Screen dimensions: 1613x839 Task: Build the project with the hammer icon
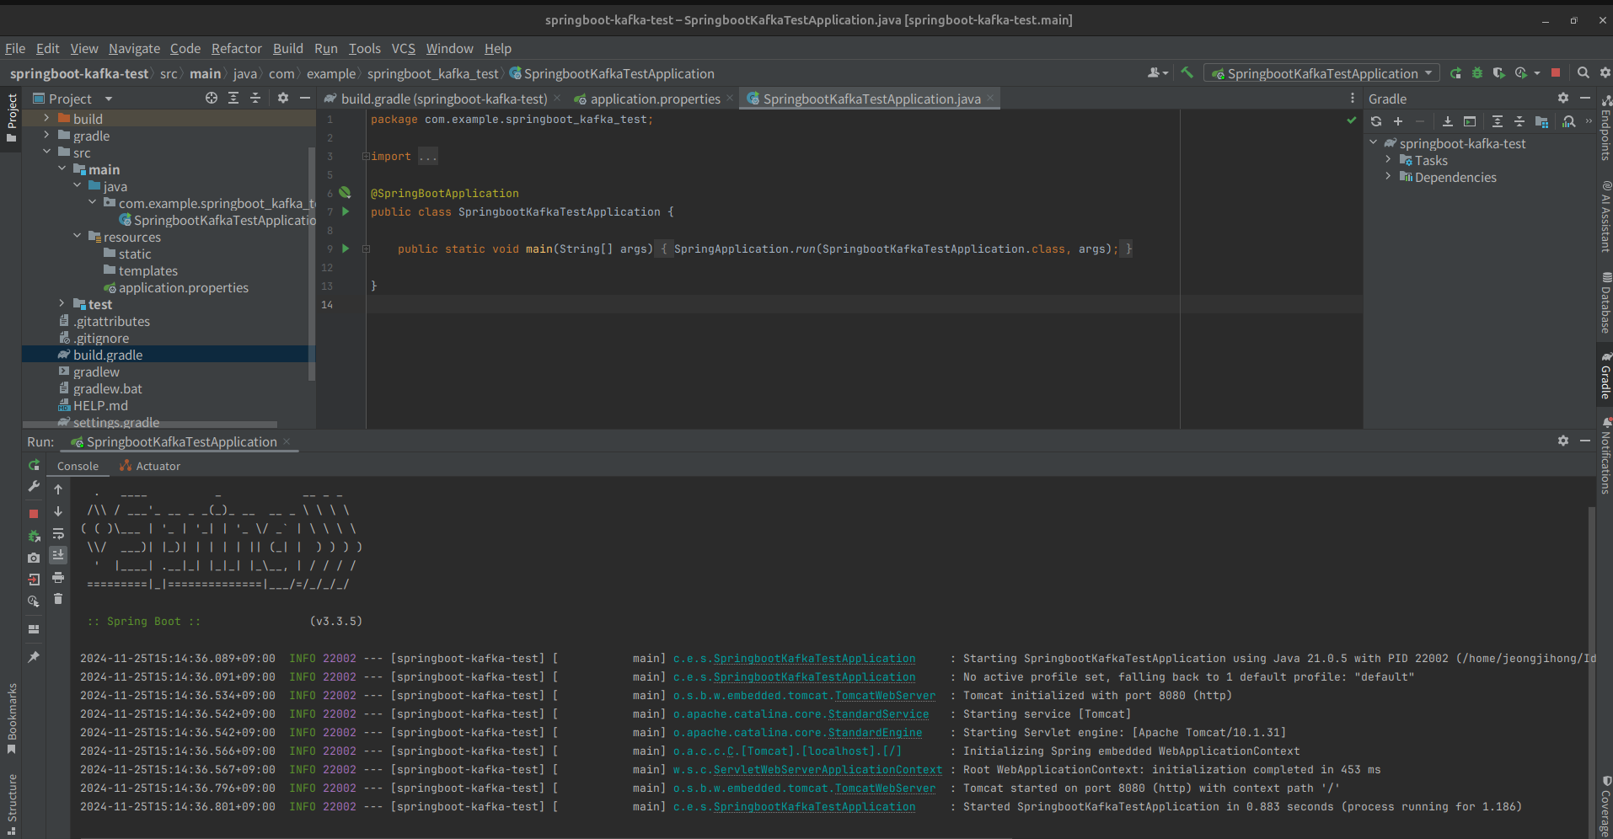click(1187, 73)
